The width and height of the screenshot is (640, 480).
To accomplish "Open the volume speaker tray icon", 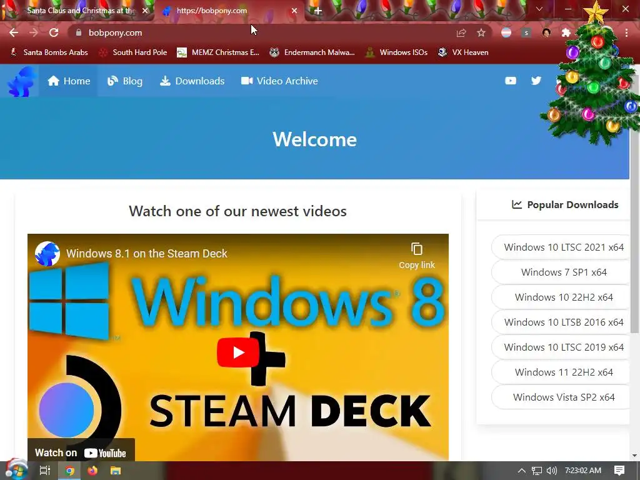I will pyautogui.click(x=551, y=471).
